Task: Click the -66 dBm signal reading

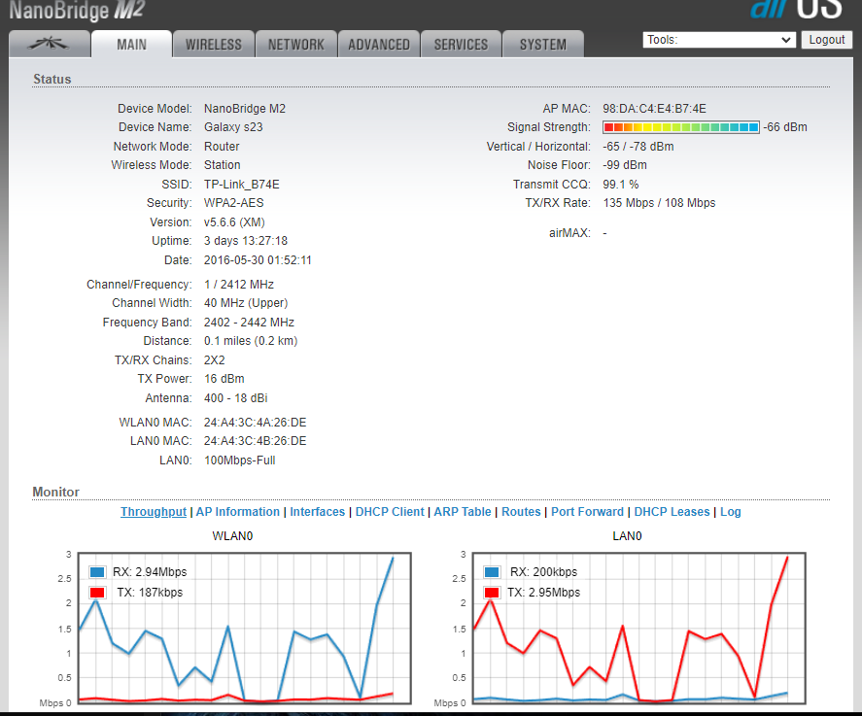Action: (x=785, y=127)
